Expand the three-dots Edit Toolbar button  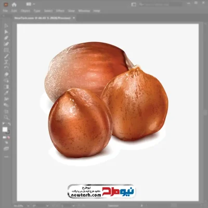(x=6, y=157)
